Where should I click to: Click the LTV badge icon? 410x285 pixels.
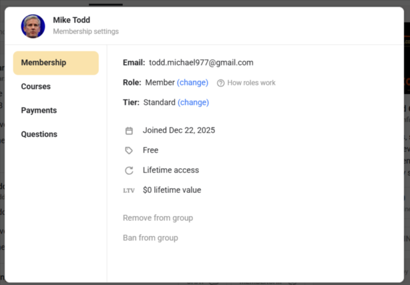point(129,191)
